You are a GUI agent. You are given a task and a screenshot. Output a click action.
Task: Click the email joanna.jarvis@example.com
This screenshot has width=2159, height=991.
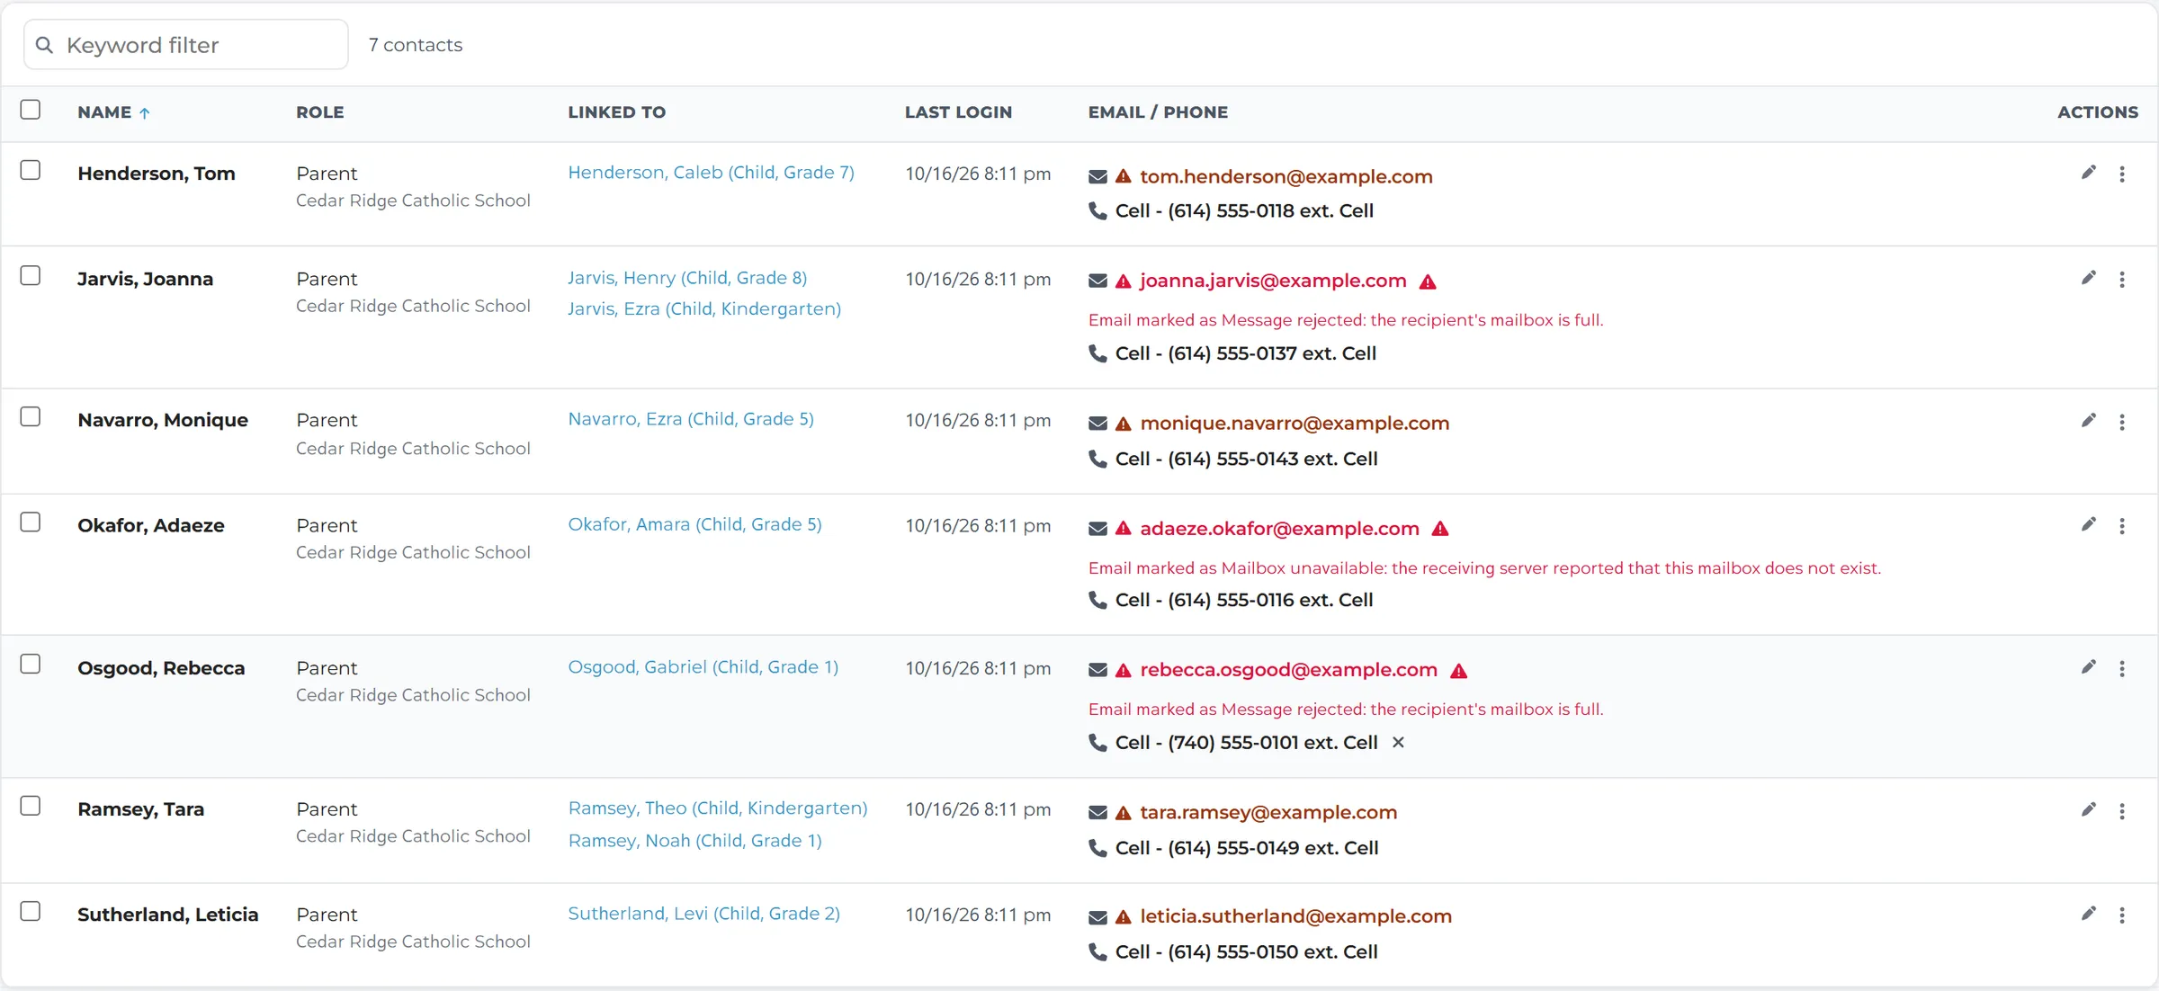coord(1273,281)
